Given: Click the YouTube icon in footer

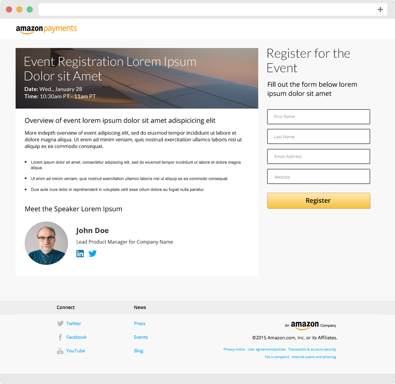Looking at the screenshot, I should click(x=60, y=351).
